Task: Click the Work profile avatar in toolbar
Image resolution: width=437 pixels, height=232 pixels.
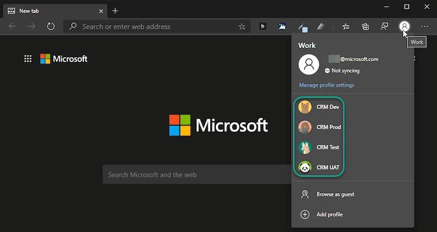Action: pyautogui.click(x=404, y=26)
